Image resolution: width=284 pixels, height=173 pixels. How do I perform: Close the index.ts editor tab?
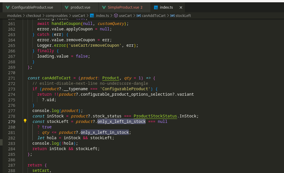[x=181, y=7]
